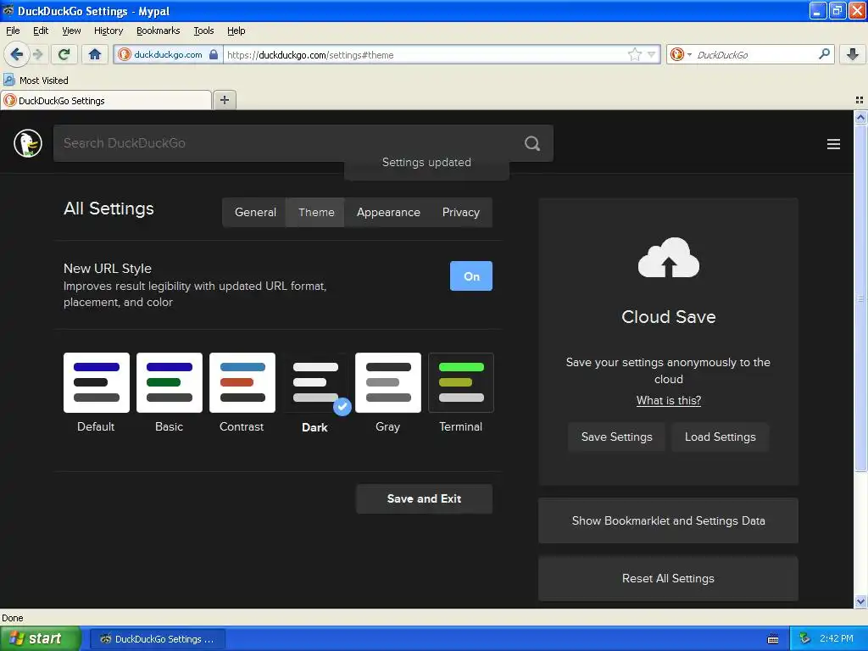Switch to the General settings tab

pyautogui.click(x=254, y=213)
